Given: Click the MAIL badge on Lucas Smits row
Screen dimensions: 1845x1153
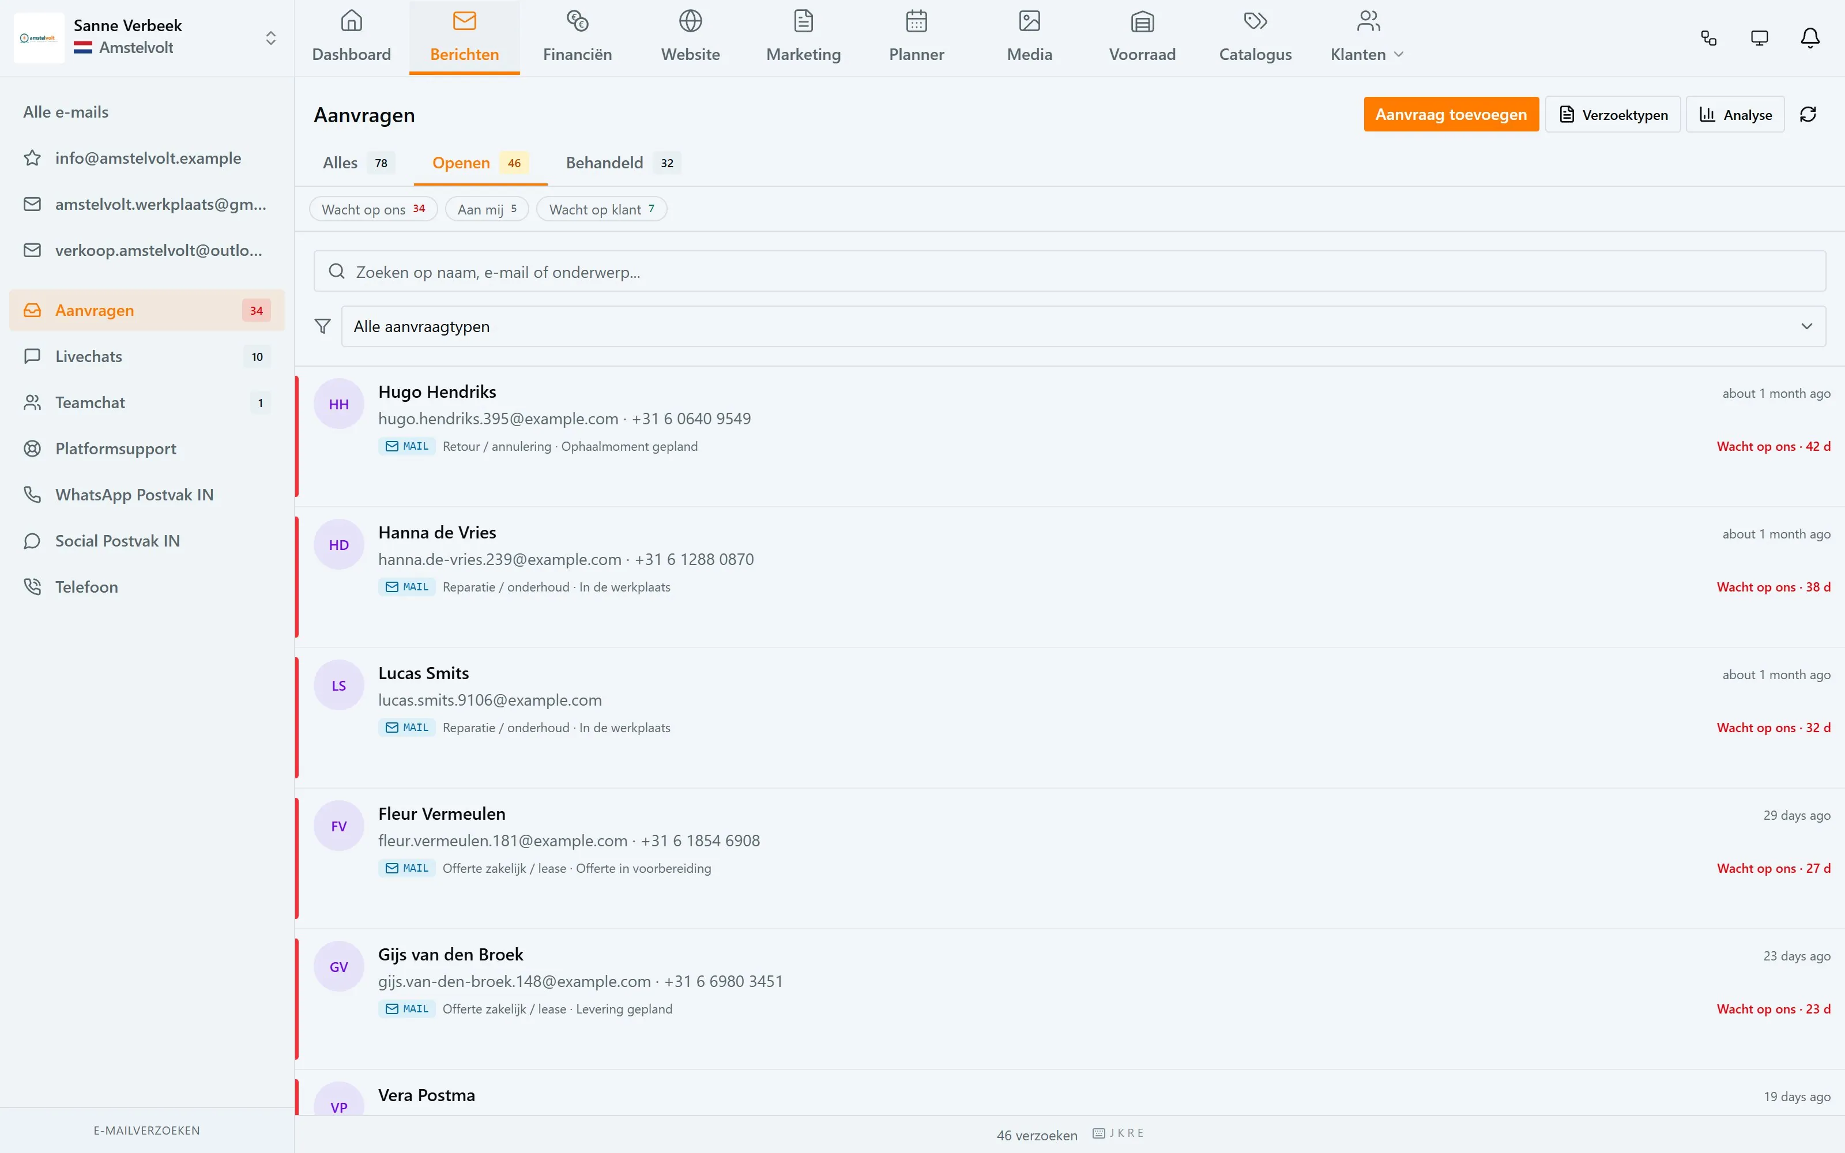Looking at the screenshot, I should [407, 728].
